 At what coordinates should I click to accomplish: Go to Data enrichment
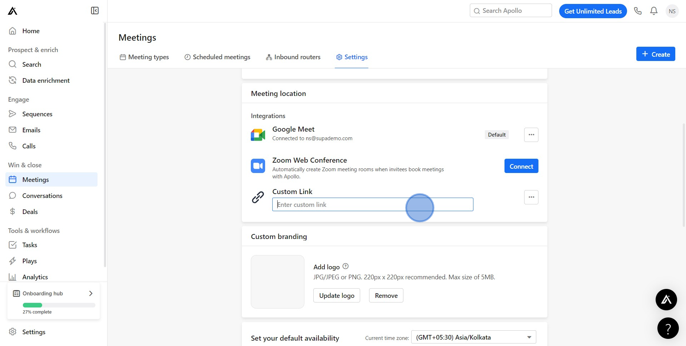(x=51, y=81)
